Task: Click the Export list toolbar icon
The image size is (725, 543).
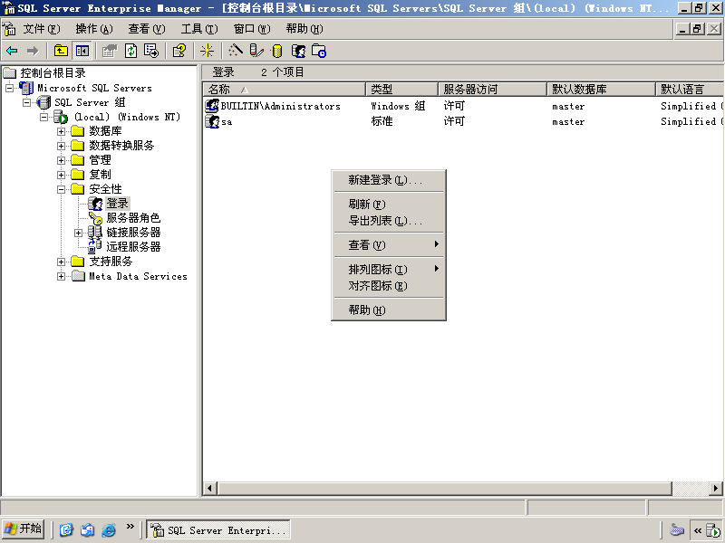Action: pos(151,51)
